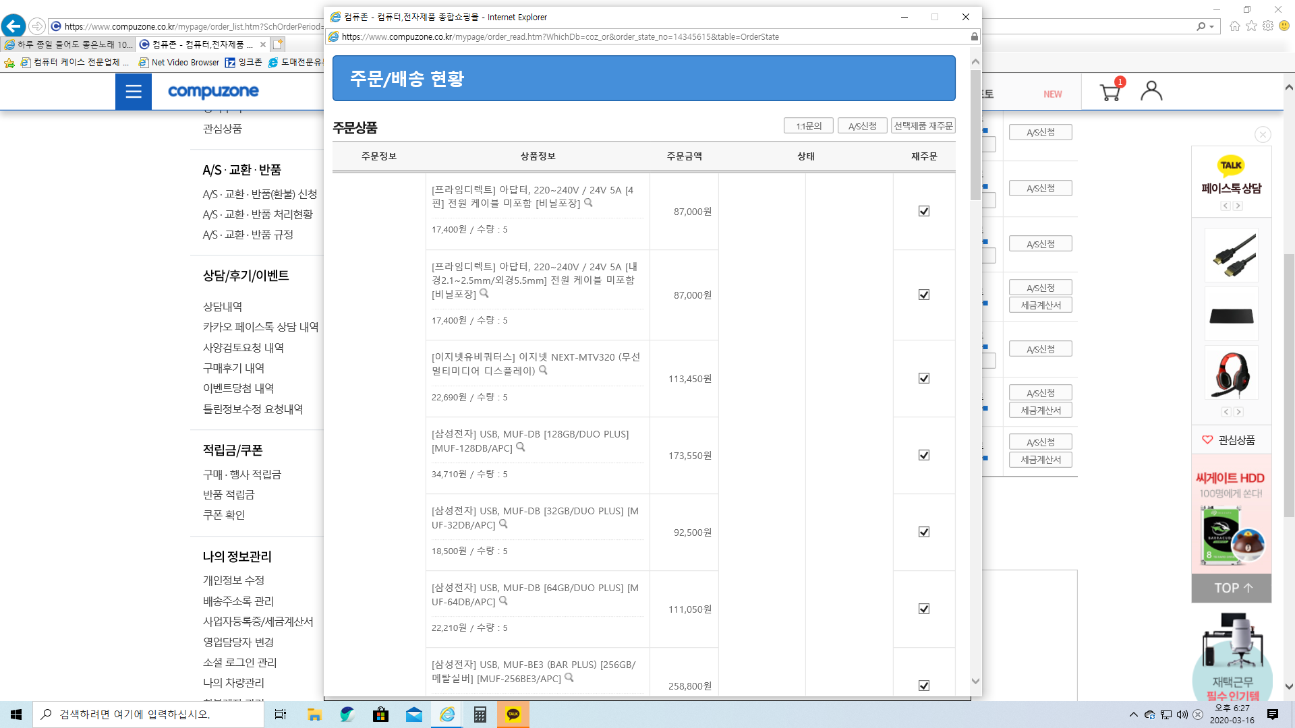Click previous arrow below headset thumbnail
The height and width of the screenshot is (728, 1295).
(1226, 412)
